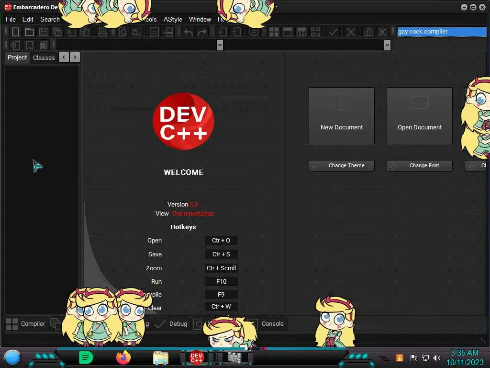Open the Search menu
Image resolution: width=490 pixels, height=368 pixels.
pos(50,19)
